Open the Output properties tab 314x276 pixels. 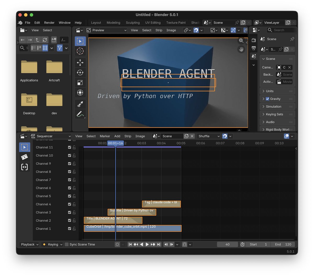point(254,48)
